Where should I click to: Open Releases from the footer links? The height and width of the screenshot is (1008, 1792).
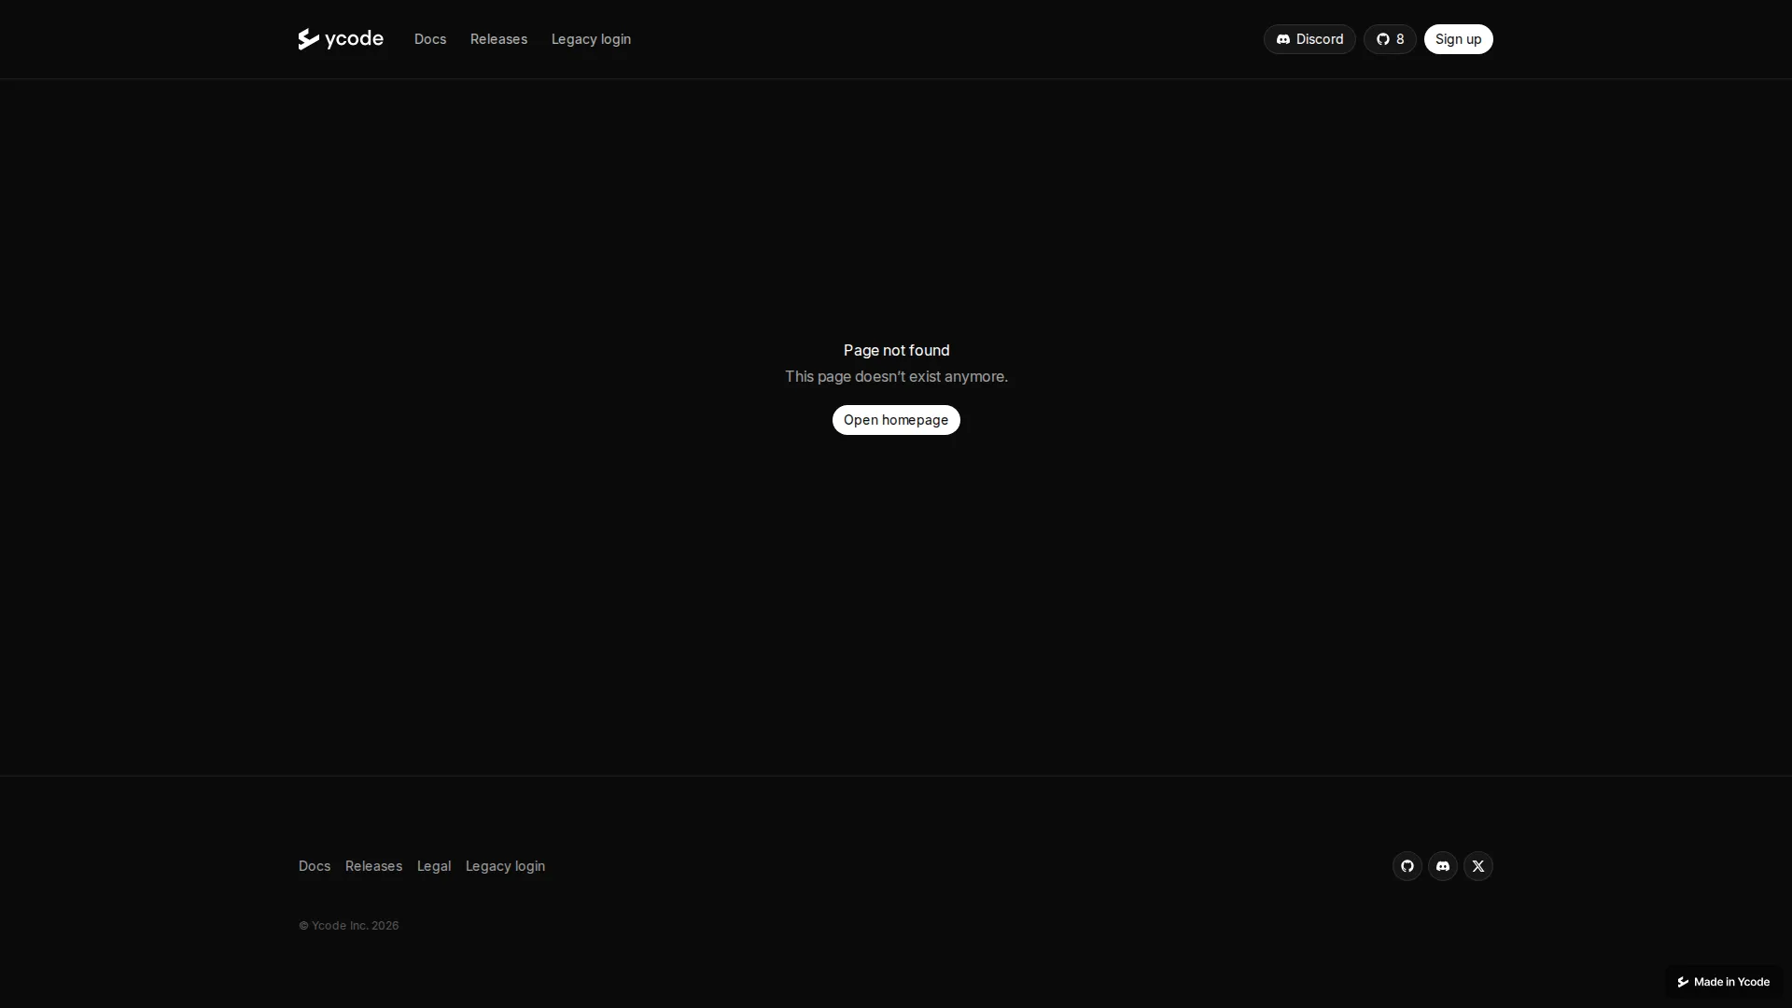click(x=372, y=866)
